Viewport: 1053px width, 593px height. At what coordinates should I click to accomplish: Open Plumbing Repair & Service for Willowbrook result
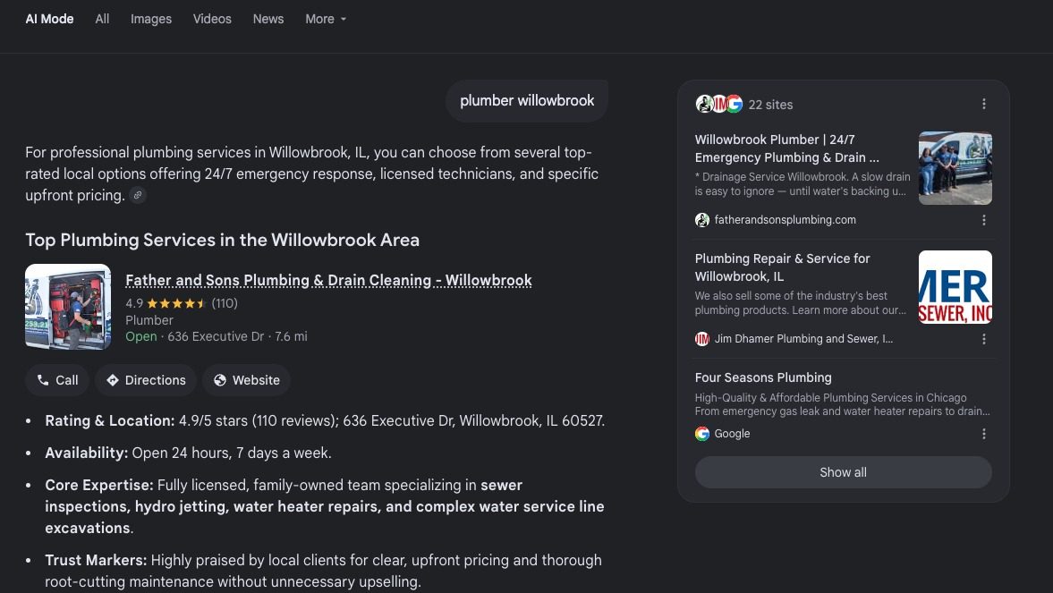pyautogui.click(x=782, y=267)
